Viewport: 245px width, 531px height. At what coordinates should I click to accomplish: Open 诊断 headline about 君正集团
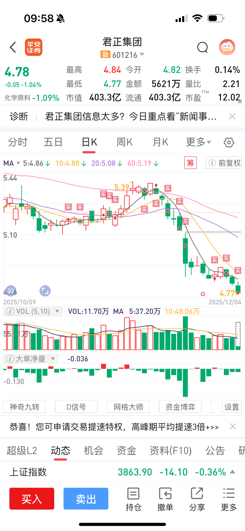pyautogui.click(x=131, y=116)
